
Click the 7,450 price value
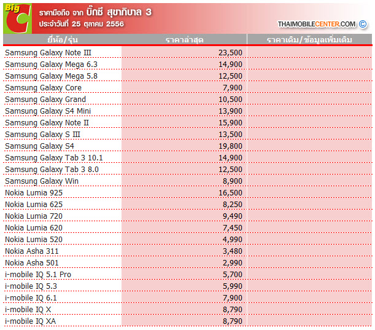click(233, 228)
